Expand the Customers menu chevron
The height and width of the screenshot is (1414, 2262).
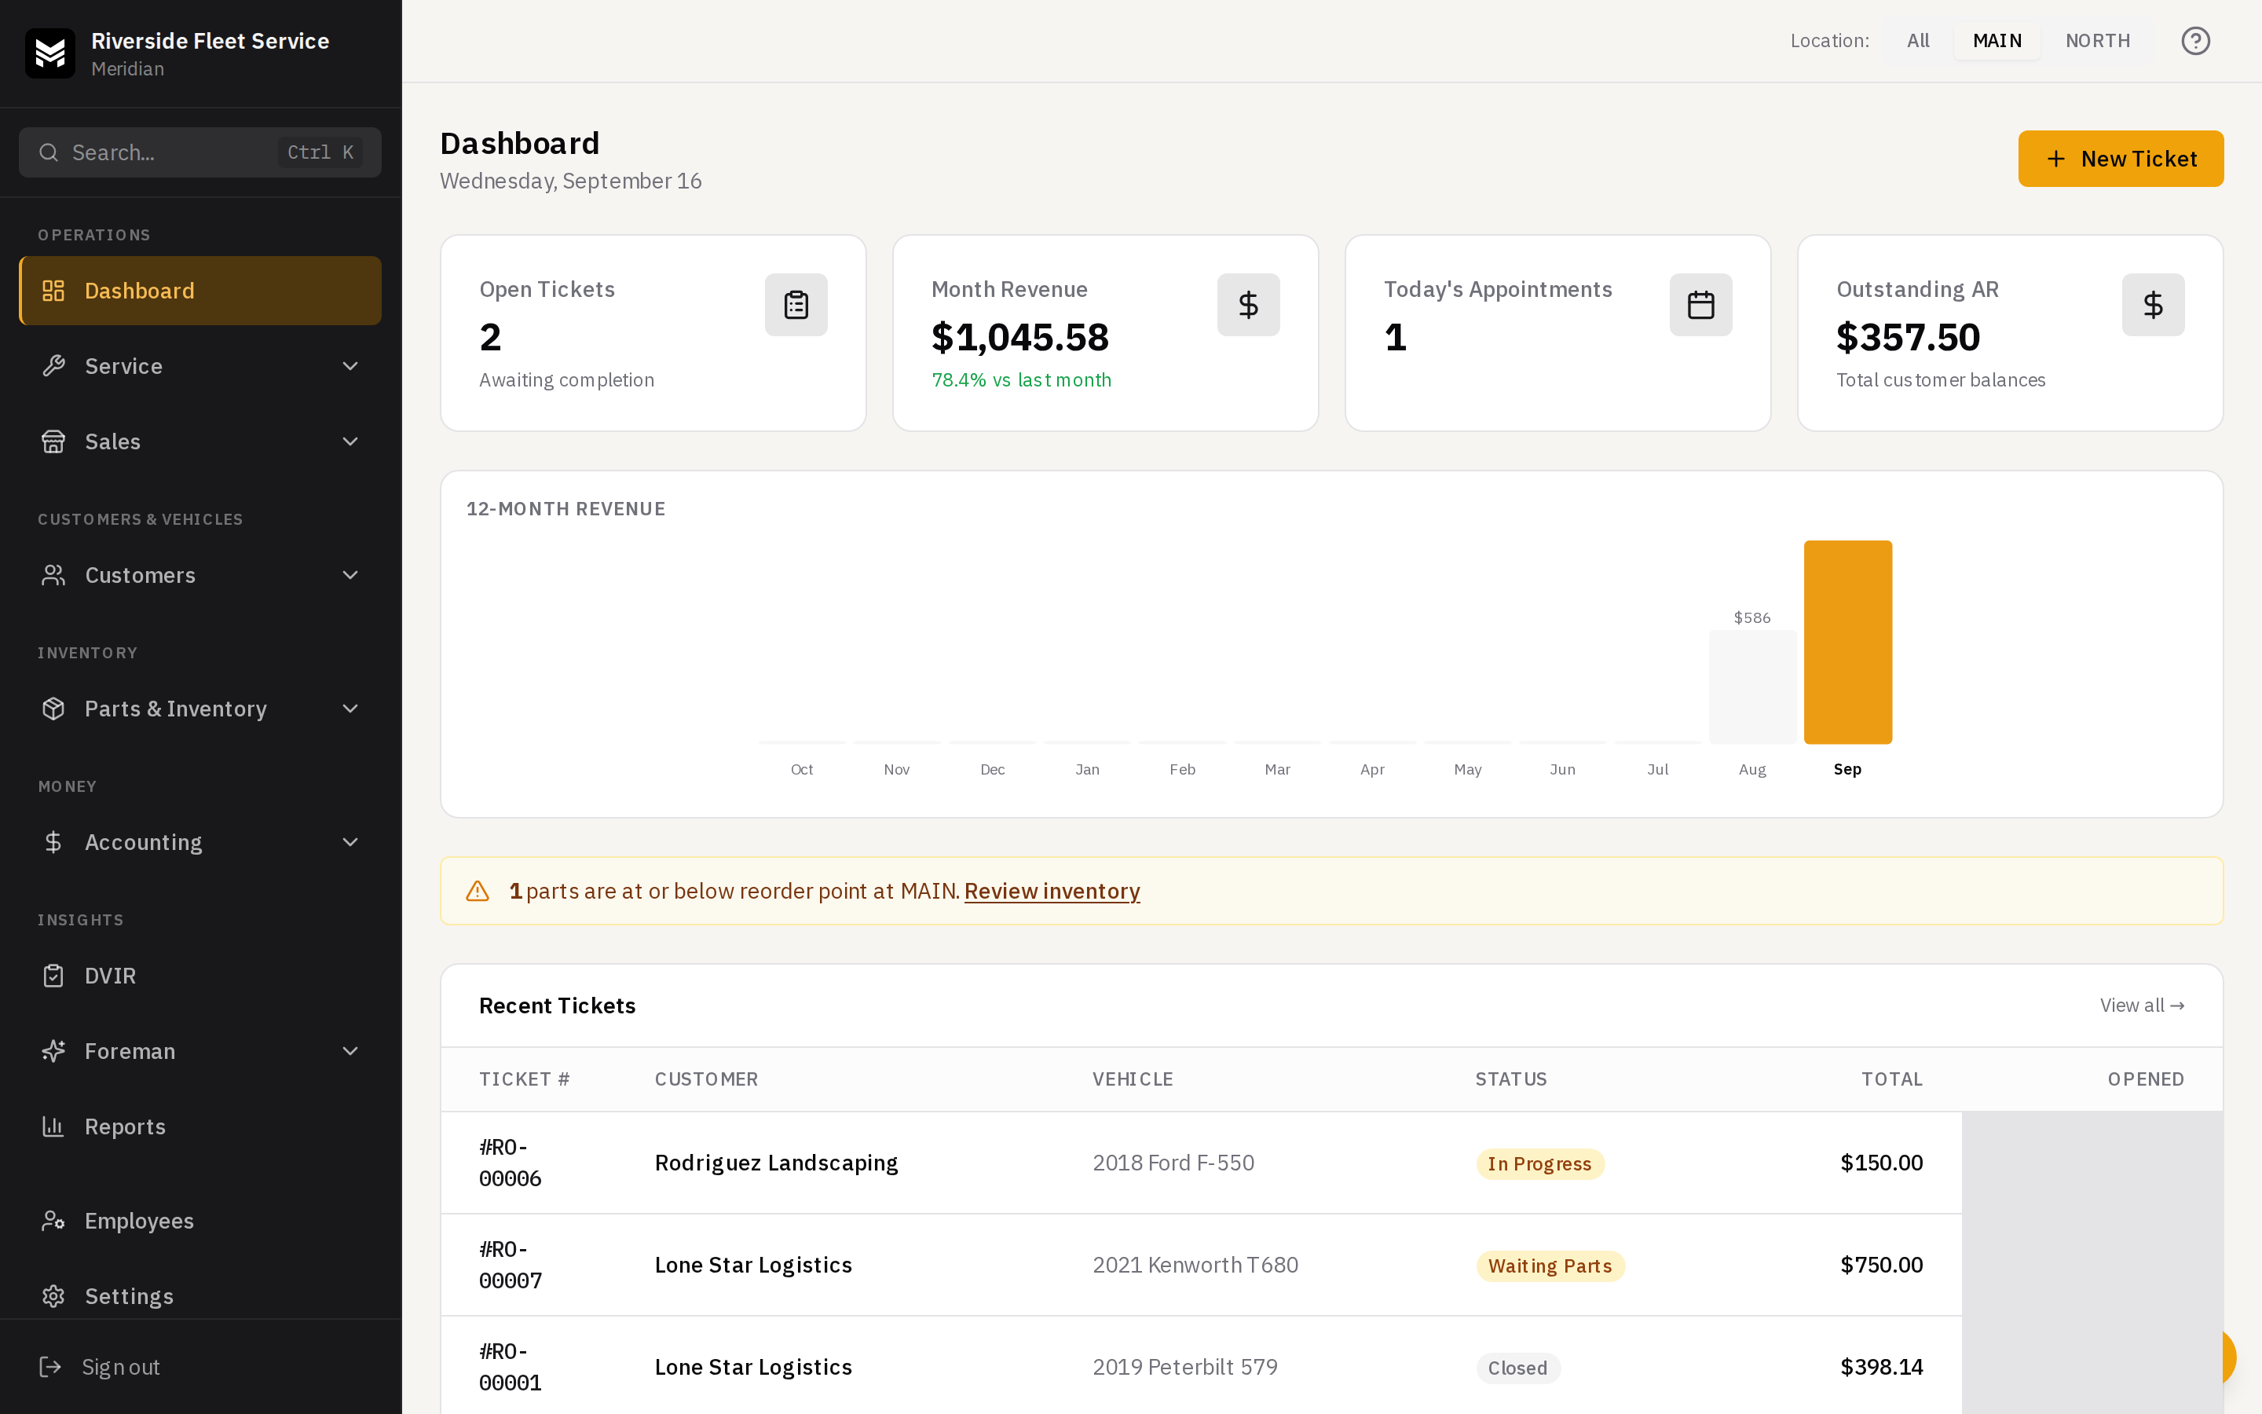point(350,575)
